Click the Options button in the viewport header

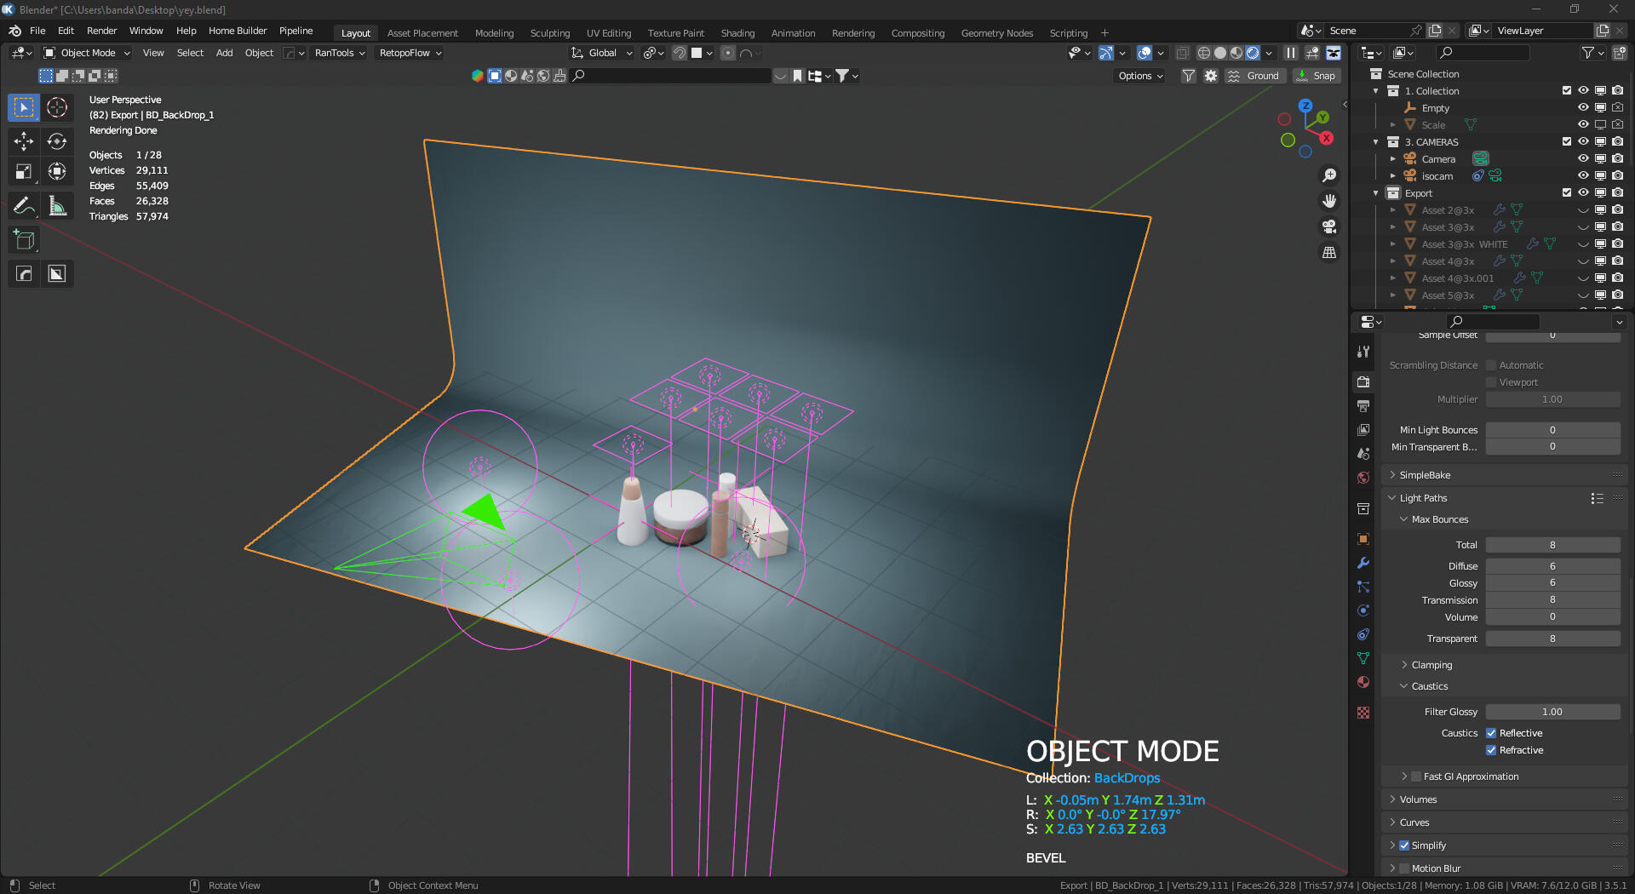pyautogui.click(x=1139, y=76)
